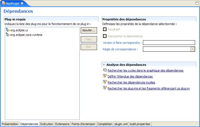200x127 pixels.
Task: Click the org.eclipse.ui plug-in icon
Action: tap(8, 30)
